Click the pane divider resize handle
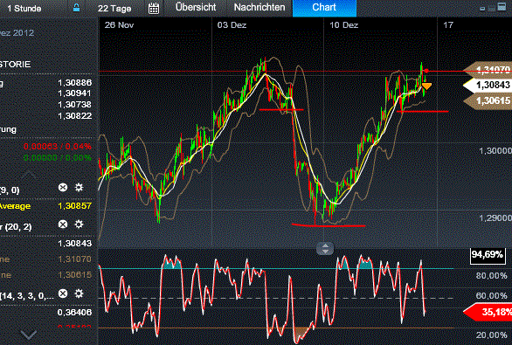 point(325,248)
